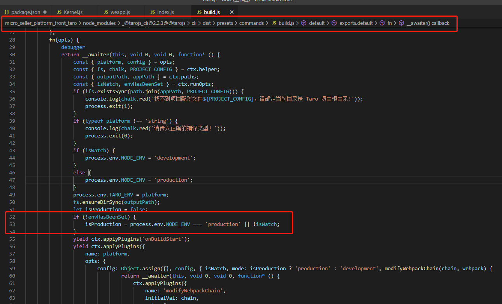Close the build.js tab
The image size is (502, 304).
point(232,12)
